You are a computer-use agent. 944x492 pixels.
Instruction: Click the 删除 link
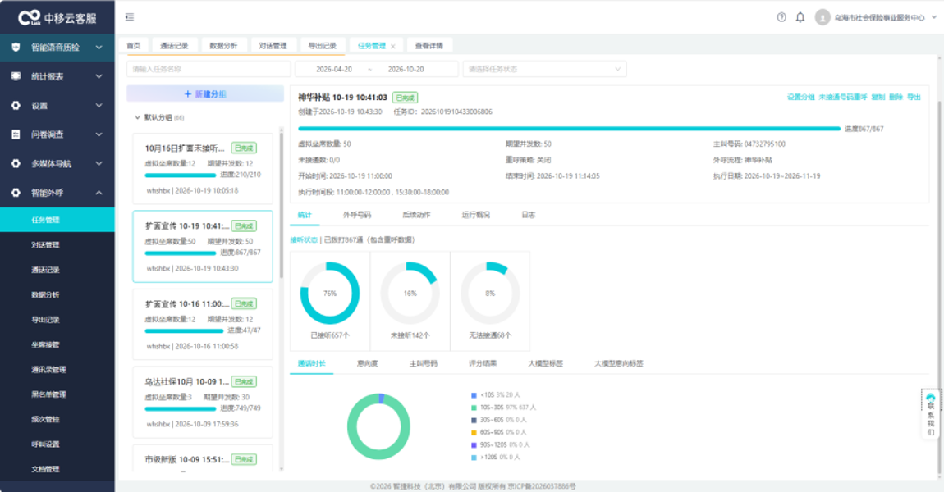click(x=896, y=97)
